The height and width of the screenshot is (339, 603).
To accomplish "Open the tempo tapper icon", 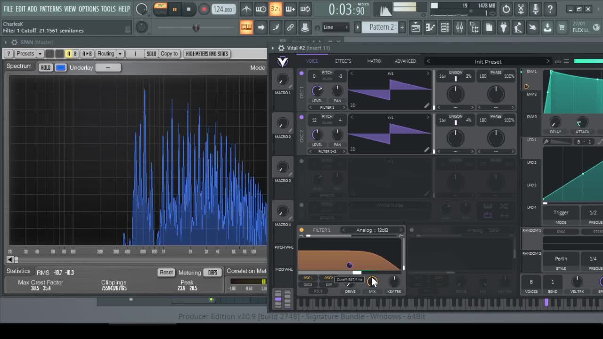I will pos(518,27).
